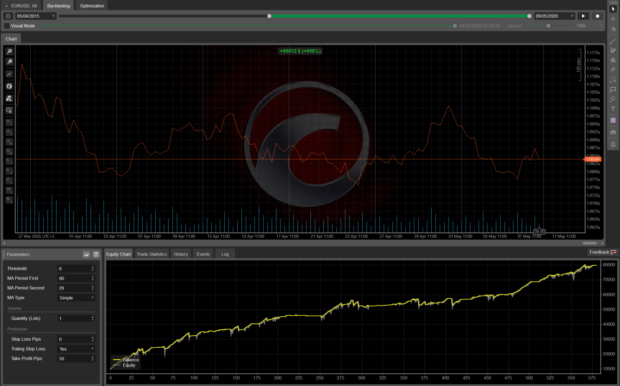Select the freehand pencil drawing tool
620x386 pixels.
613,51
